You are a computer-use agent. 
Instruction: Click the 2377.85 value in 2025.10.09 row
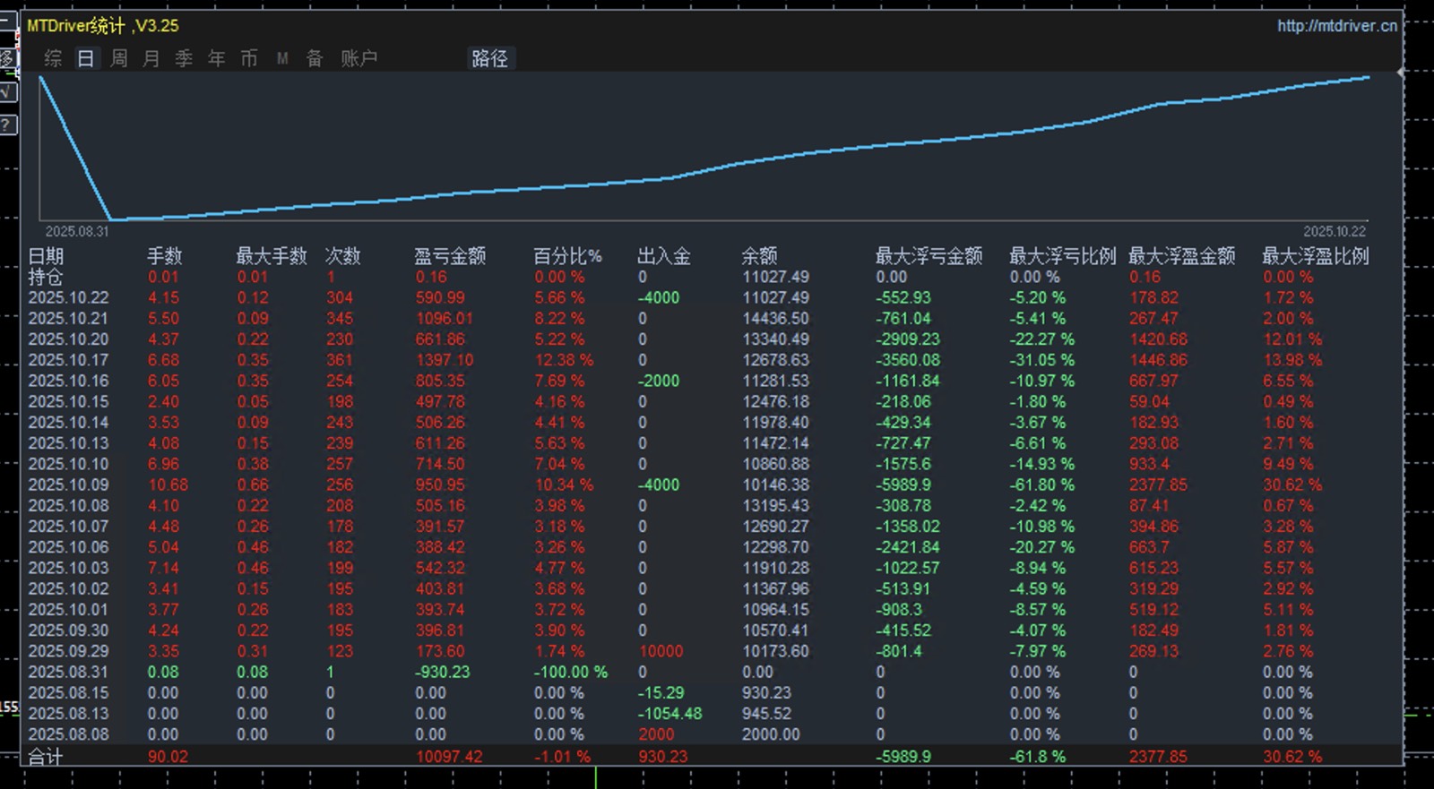click(x=1159, y=485)
